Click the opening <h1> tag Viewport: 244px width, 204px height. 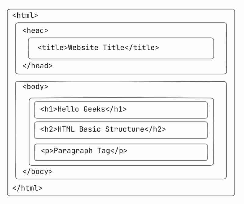(49, 109)
